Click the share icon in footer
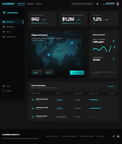This screenshot has width=122, height=144. tap(114, 136)
